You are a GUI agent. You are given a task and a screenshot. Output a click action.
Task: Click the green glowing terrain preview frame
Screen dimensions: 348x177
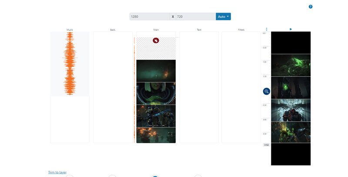pos(291,65)
